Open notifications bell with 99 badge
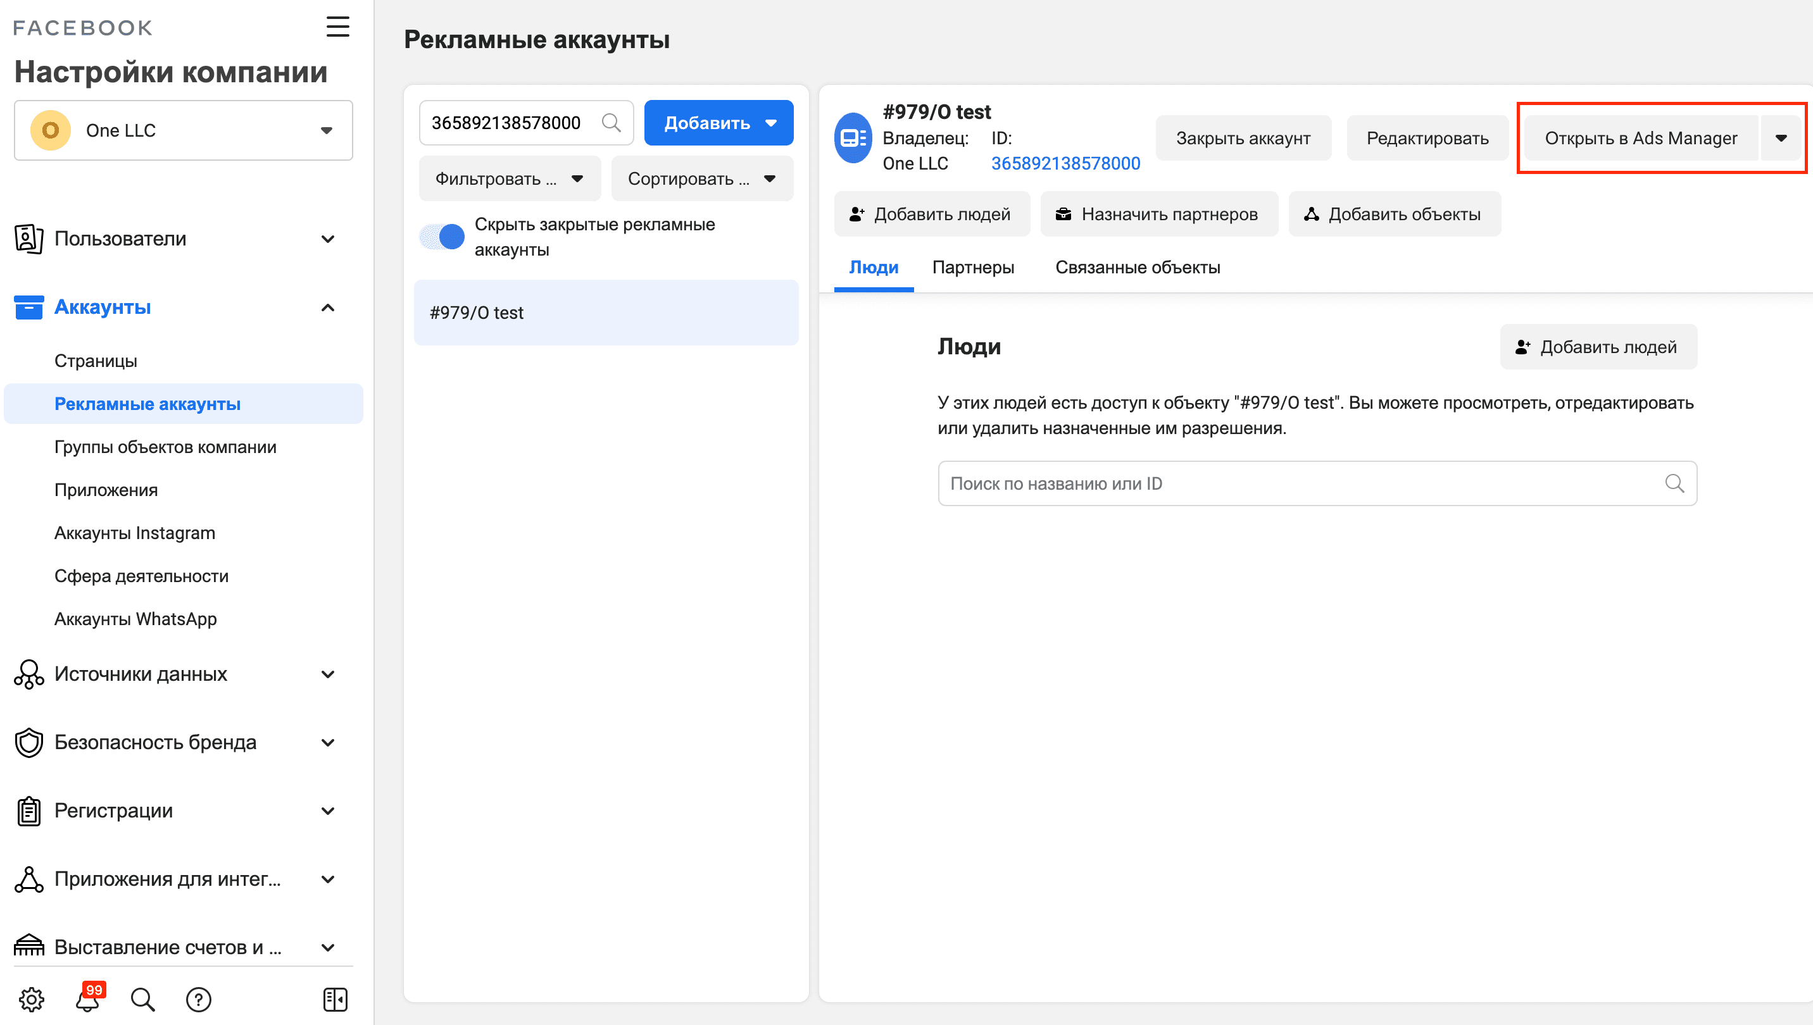1813x1025 pixels. [x=89, y=998]
